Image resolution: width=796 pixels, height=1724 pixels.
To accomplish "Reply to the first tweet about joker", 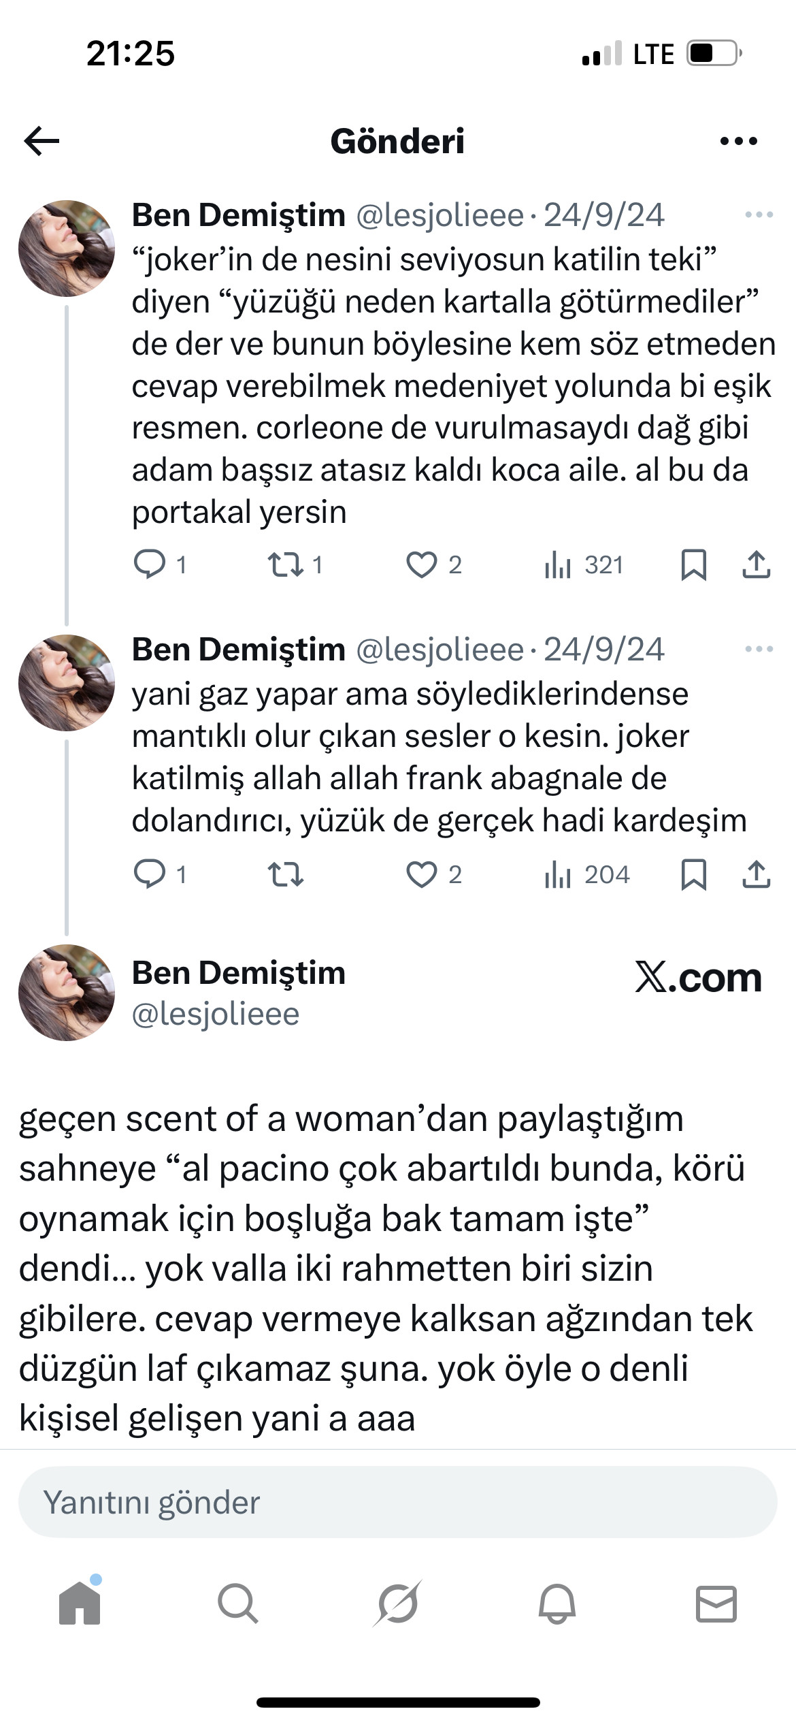I will tap(150, 564).
